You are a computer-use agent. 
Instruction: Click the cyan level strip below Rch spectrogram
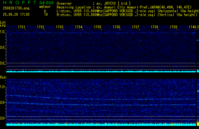[101, 124]
